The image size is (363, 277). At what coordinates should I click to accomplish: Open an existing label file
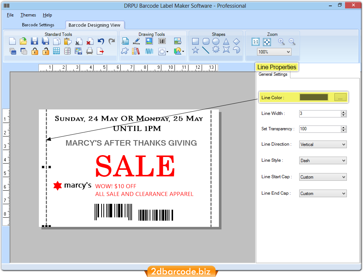click(23, 41)
